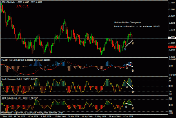Click the 2.0465 price axis label
Viewport: 176px width, 118px height.
(x=172, y=16)
